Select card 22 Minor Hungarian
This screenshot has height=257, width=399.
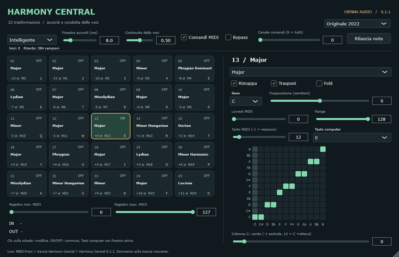click(69, 184)
